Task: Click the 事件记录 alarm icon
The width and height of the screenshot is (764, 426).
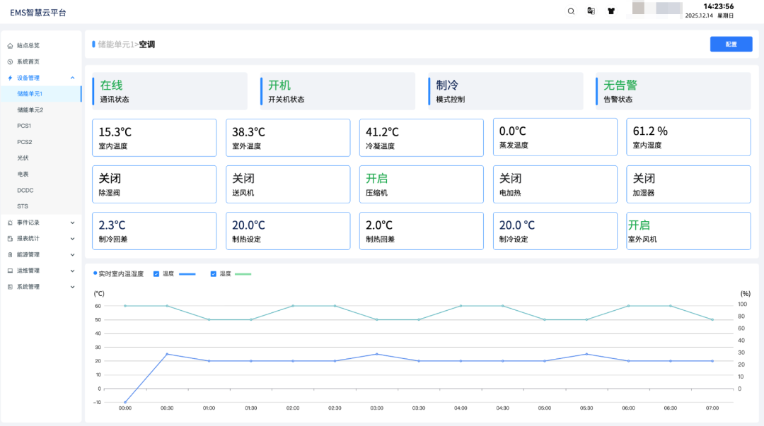Action: (x=10, y=223)
